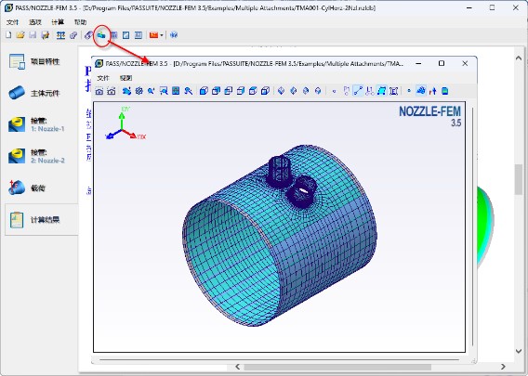Click the save-as icon with pencil
Screen dimensions: 528x376
point(46,35)
